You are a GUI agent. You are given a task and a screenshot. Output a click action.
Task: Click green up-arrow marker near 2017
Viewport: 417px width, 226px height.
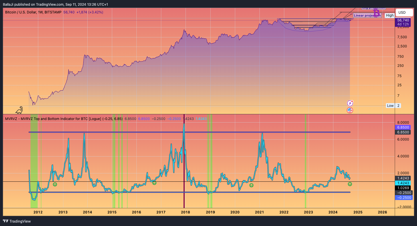click(x=154, y=183)
